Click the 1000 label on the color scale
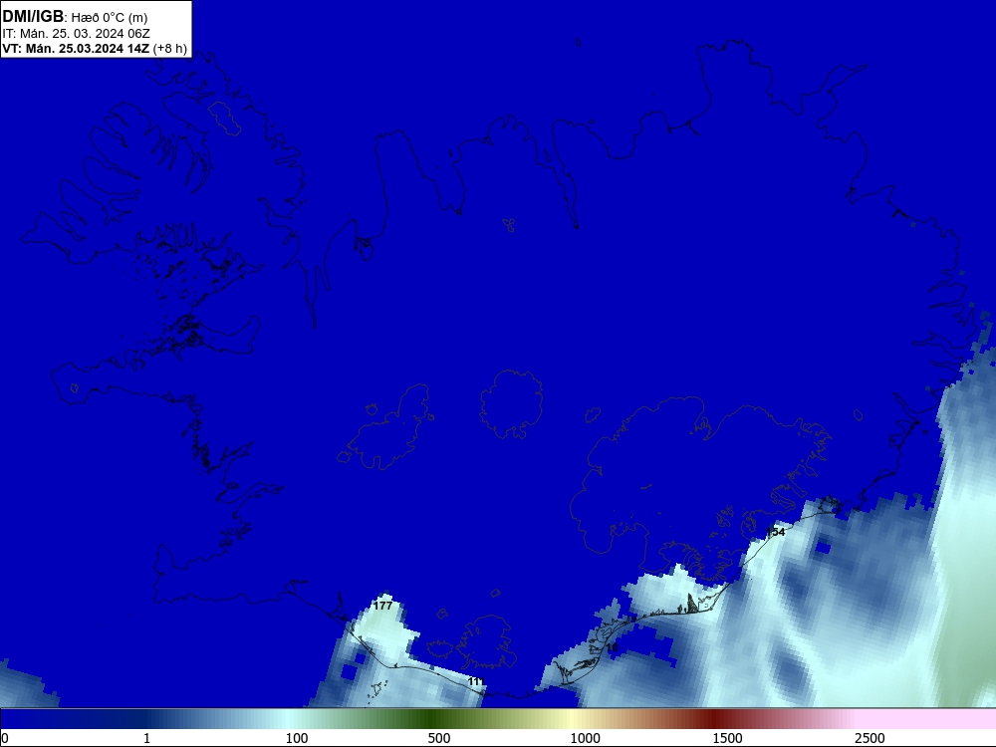The height and width of the screenshot is (747, 996). pos(585,738)
